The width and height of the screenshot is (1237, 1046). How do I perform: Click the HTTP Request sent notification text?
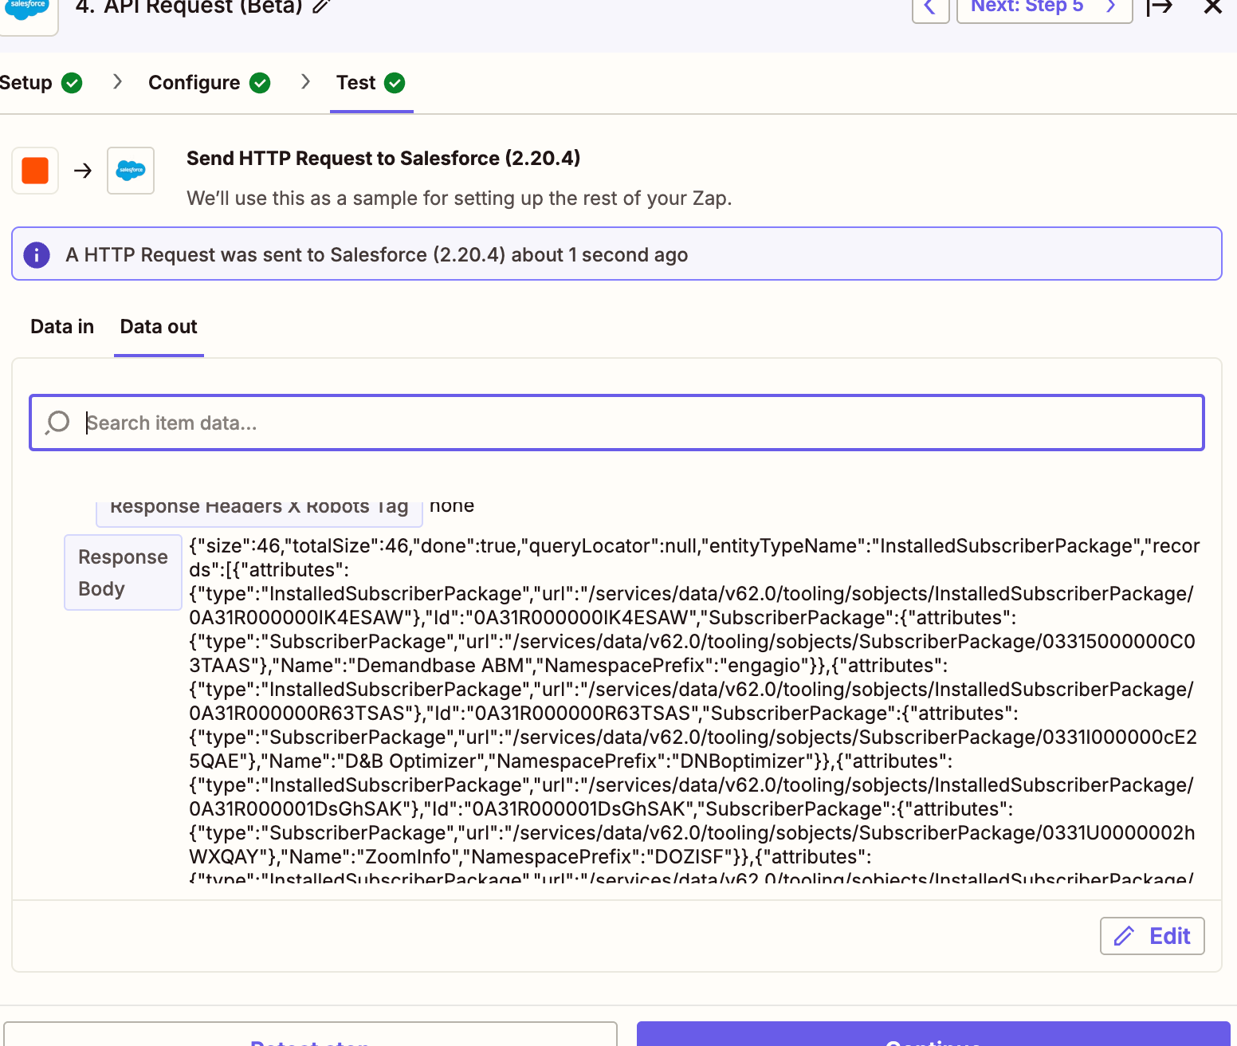click(377, 255)
